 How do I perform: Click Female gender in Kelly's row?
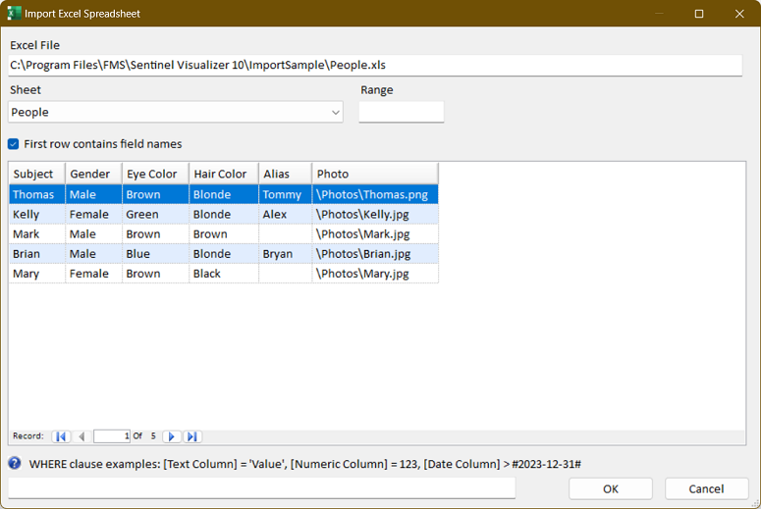pos(93,214)
